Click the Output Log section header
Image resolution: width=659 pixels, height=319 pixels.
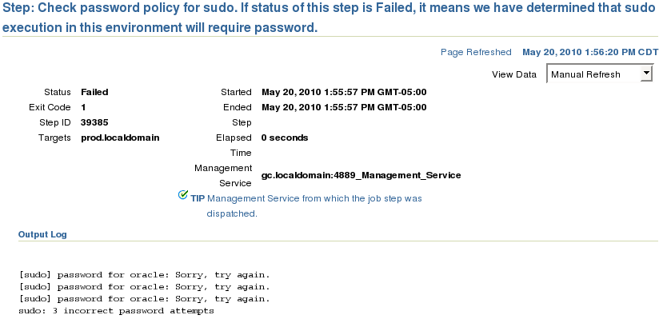point(42,234)
